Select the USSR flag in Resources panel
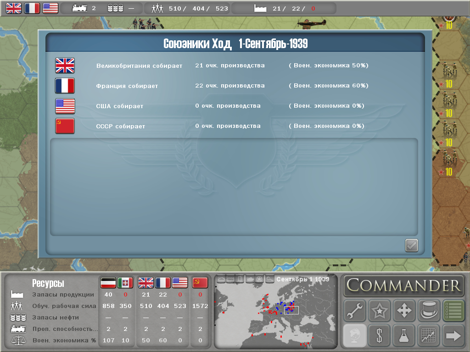 tap(200, 283)
